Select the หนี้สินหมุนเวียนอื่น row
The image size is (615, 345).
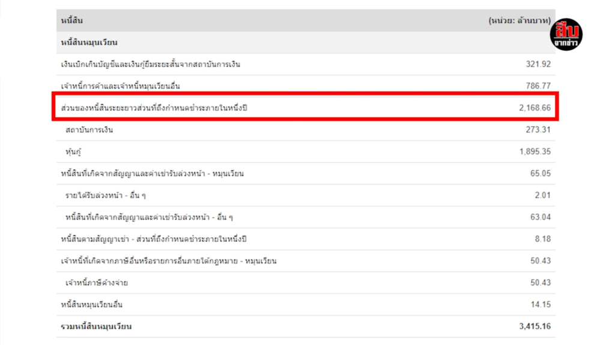306,305
